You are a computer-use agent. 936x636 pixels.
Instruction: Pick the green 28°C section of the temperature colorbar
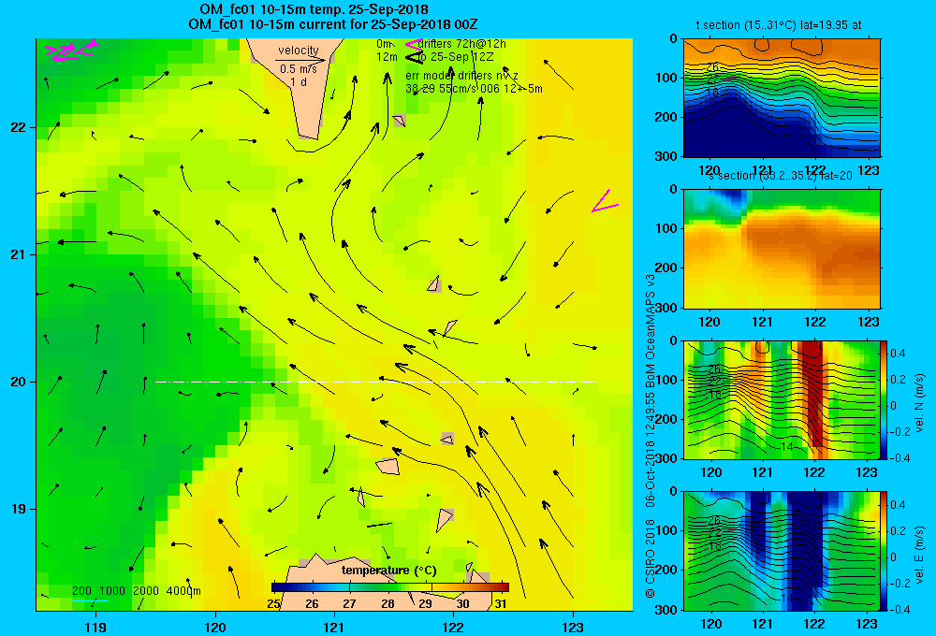(388, 587)
